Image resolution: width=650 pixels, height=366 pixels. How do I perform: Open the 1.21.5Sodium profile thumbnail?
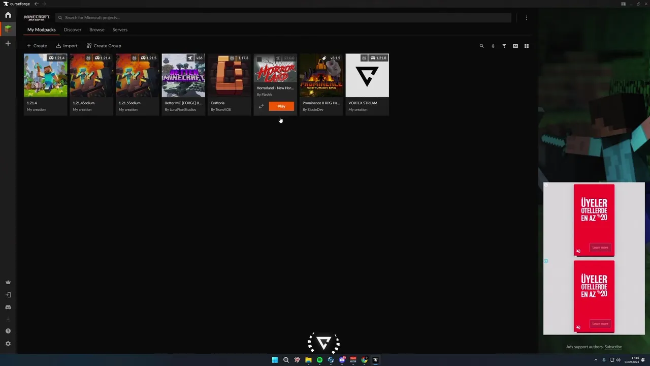(137, 75)
